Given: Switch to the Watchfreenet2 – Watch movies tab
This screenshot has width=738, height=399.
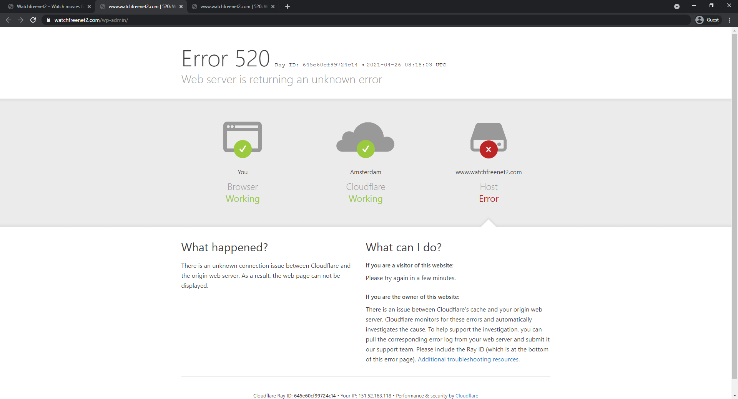Looking at the screenshot, I should click(48, 7).
